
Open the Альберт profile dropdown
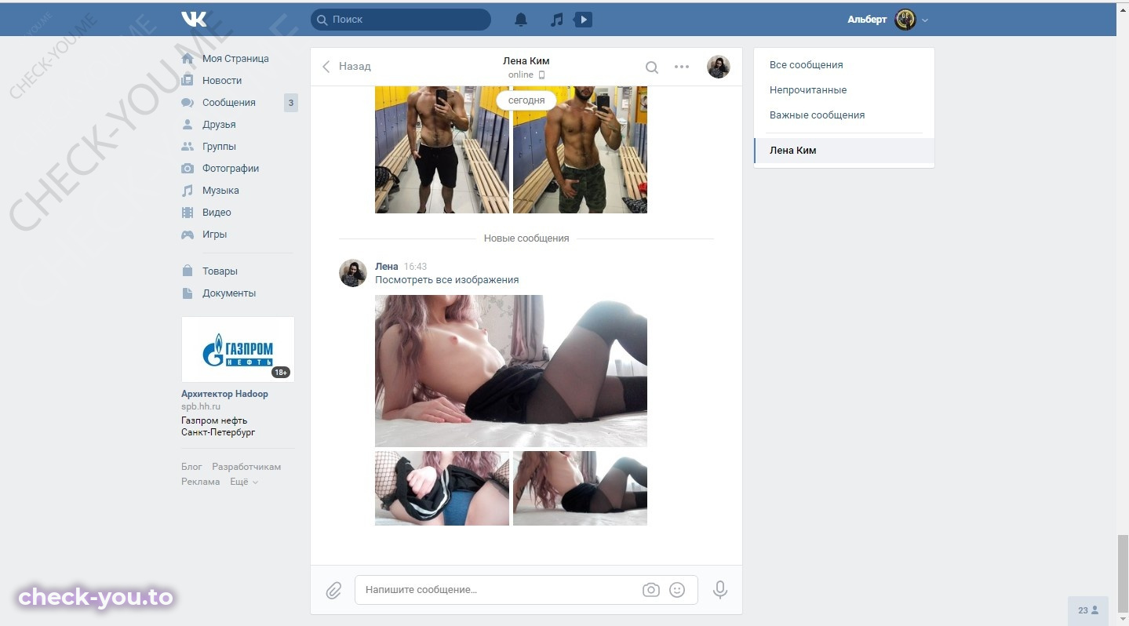[888, 20]
